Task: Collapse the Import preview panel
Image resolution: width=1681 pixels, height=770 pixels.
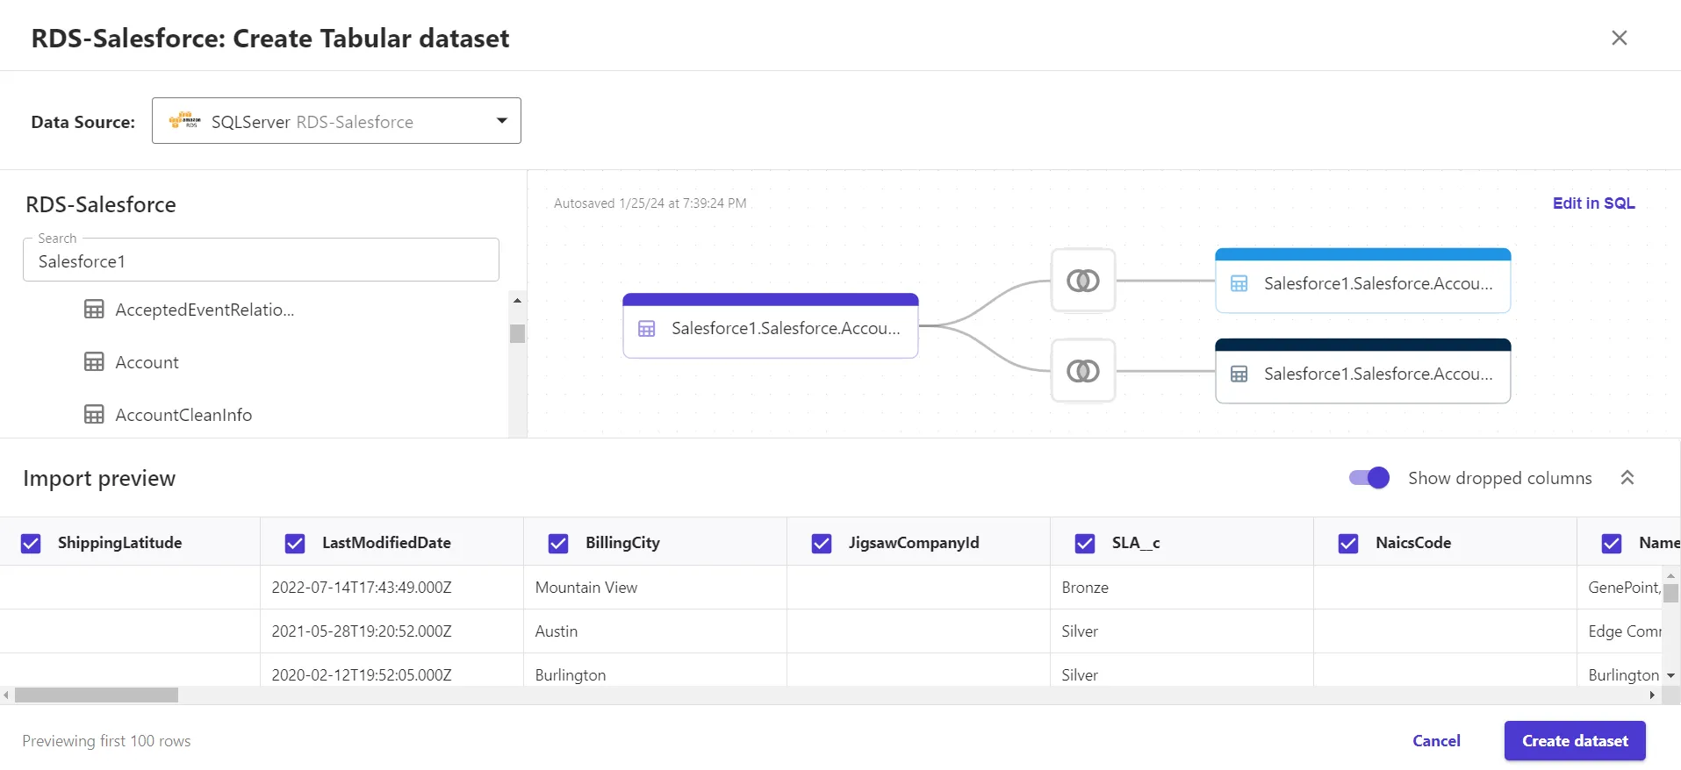Action: coord(1627,478)
